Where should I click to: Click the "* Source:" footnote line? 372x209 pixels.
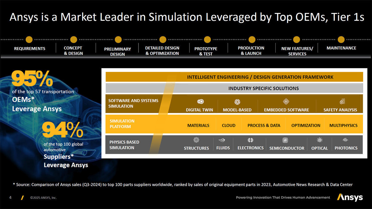(x=183, y=185)
